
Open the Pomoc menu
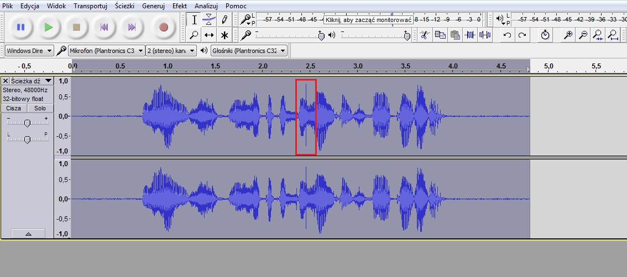tap(236, 6)
